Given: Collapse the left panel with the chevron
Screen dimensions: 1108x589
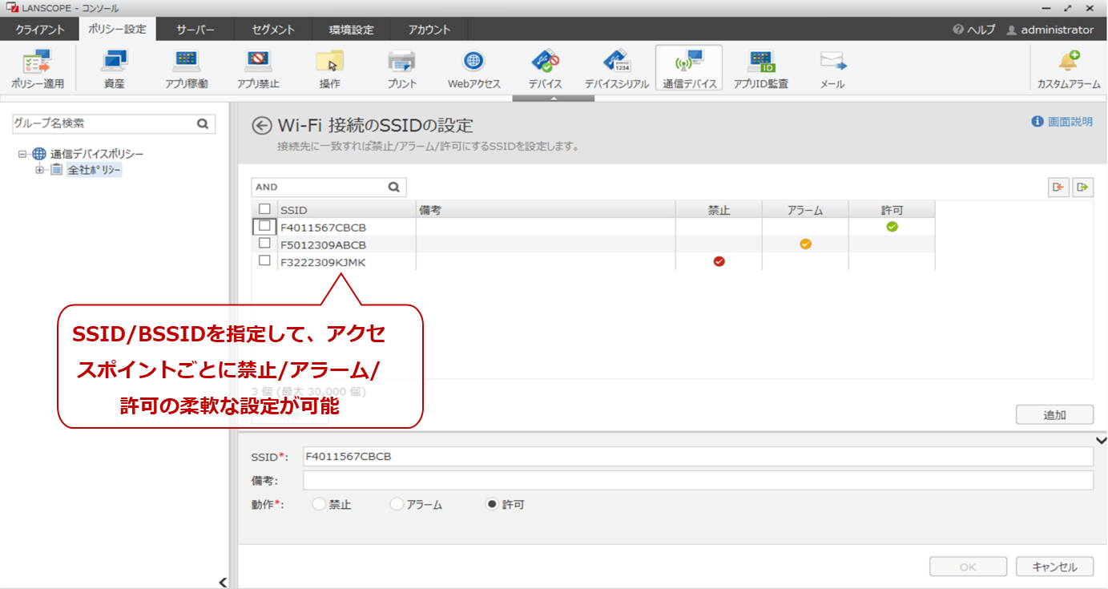Looking at the screenshot, I should (223, 583).
